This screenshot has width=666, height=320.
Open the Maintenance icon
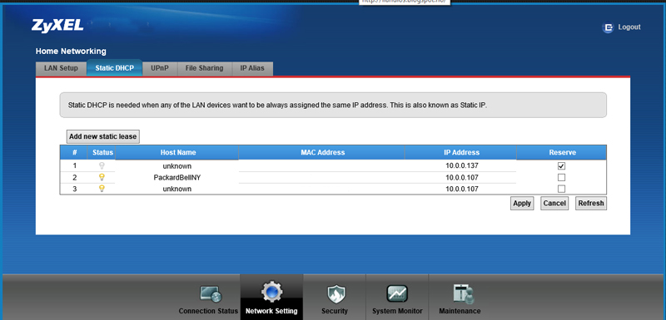pos(463,293)
